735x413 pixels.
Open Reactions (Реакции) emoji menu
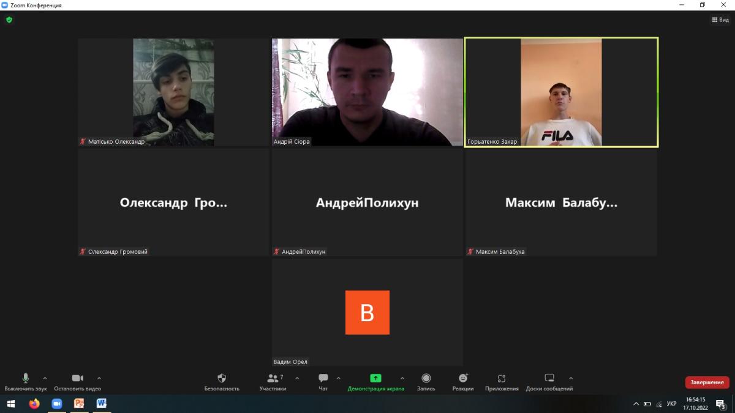pyautogui.click(x=463, y=379)
